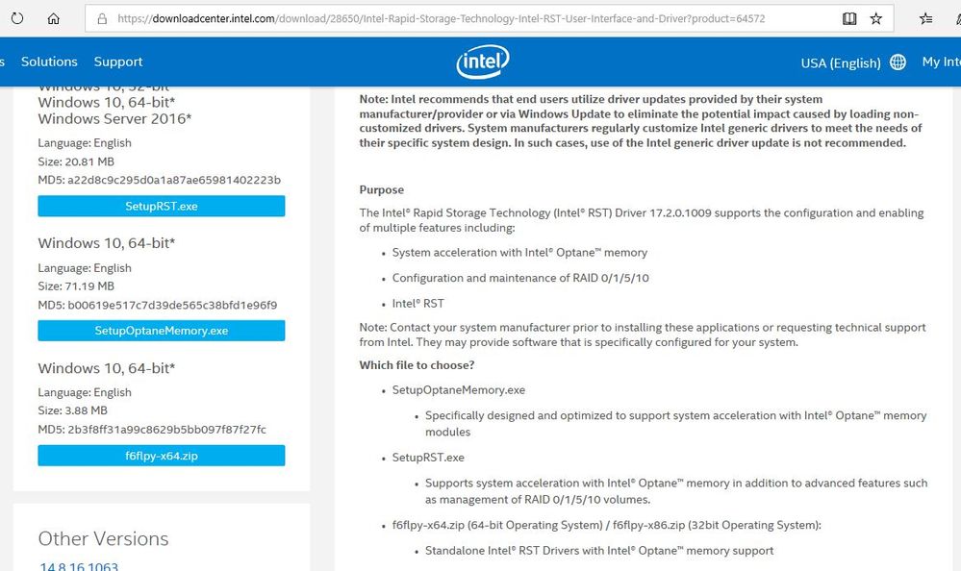Add page to favorites star icon
Screen dimensions: 961x571
pos(876,18)
